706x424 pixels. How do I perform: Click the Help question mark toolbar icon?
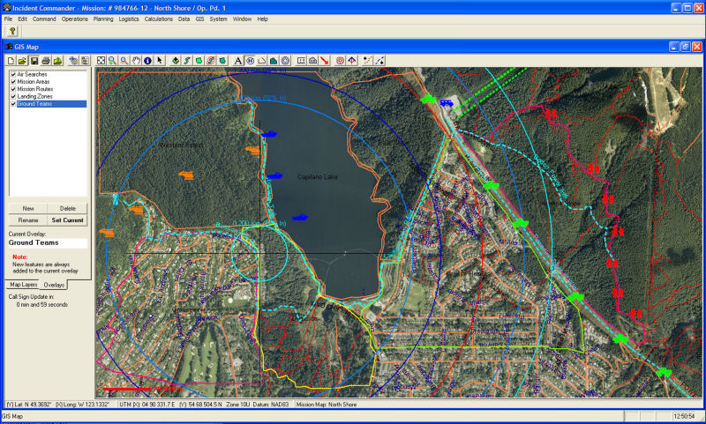pos(12,31)
